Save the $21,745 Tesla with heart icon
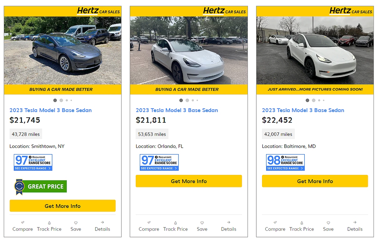377x240 pixels. (x=76, y=223)
